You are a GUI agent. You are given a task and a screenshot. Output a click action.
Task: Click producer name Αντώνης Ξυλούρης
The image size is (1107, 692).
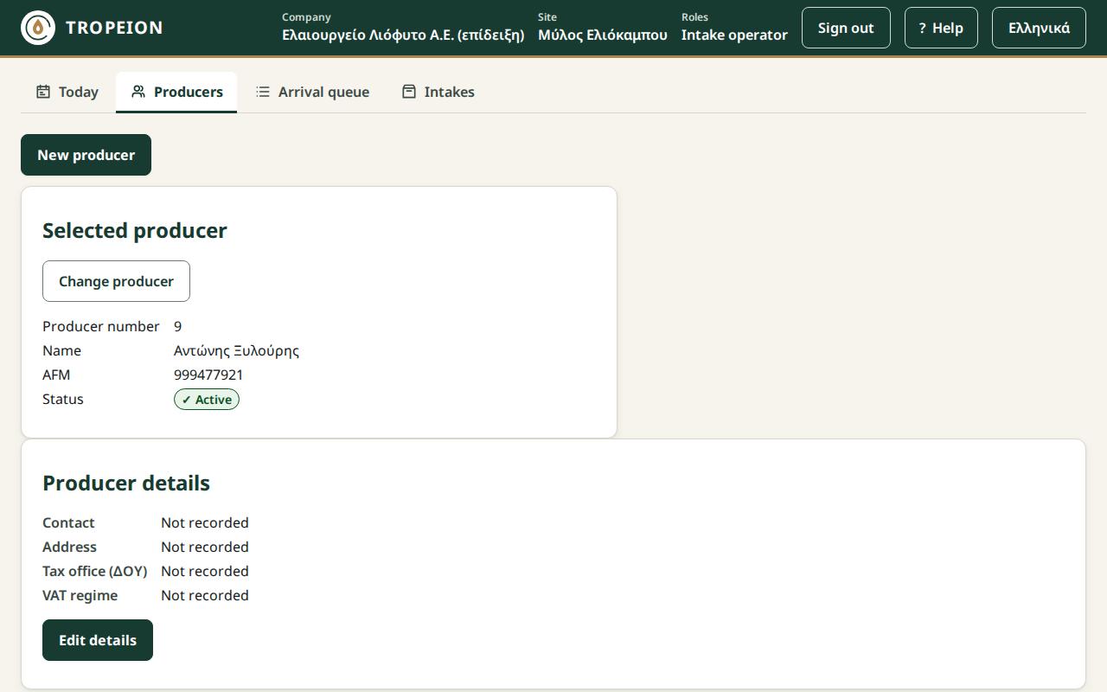pos(236,350)
